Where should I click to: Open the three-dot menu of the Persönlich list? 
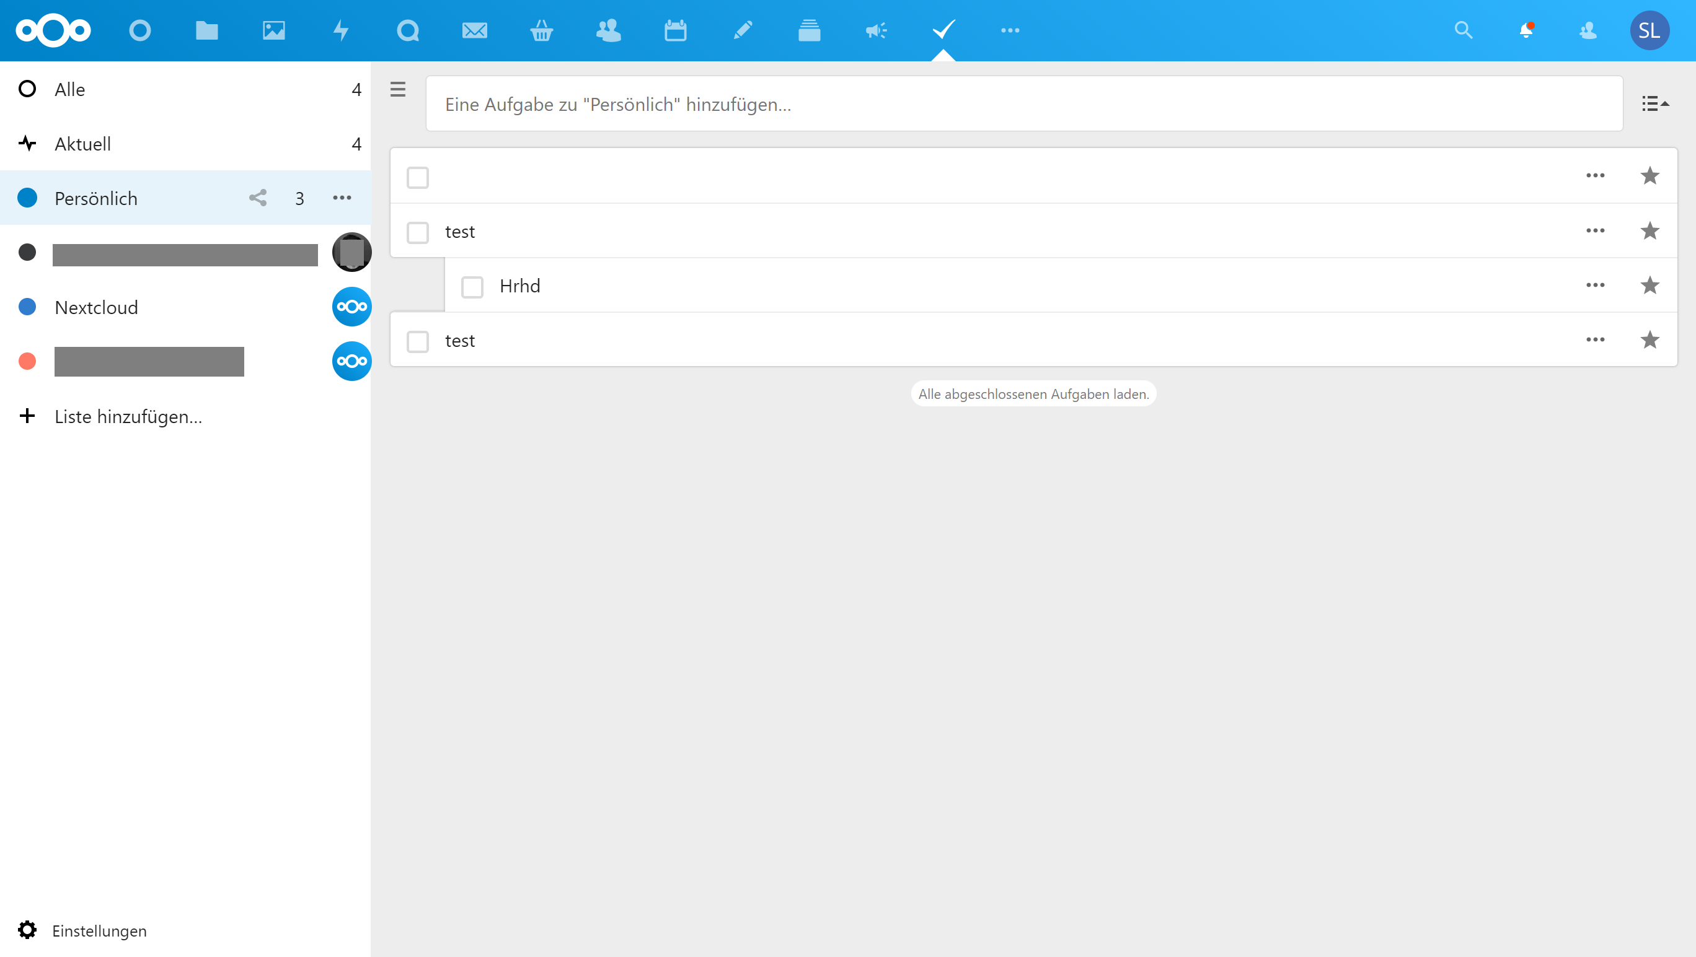click(342, 198)
